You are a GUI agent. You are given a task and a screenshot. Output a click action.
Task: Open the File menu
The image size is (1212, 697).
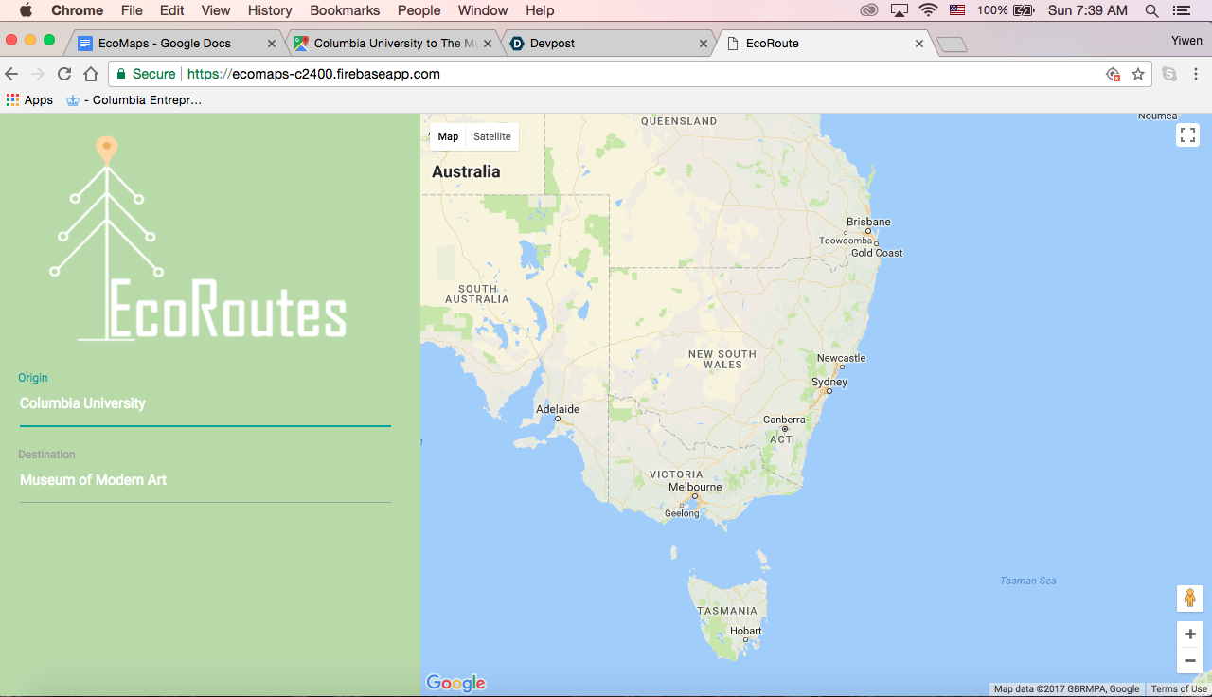[x=132, y=10]
